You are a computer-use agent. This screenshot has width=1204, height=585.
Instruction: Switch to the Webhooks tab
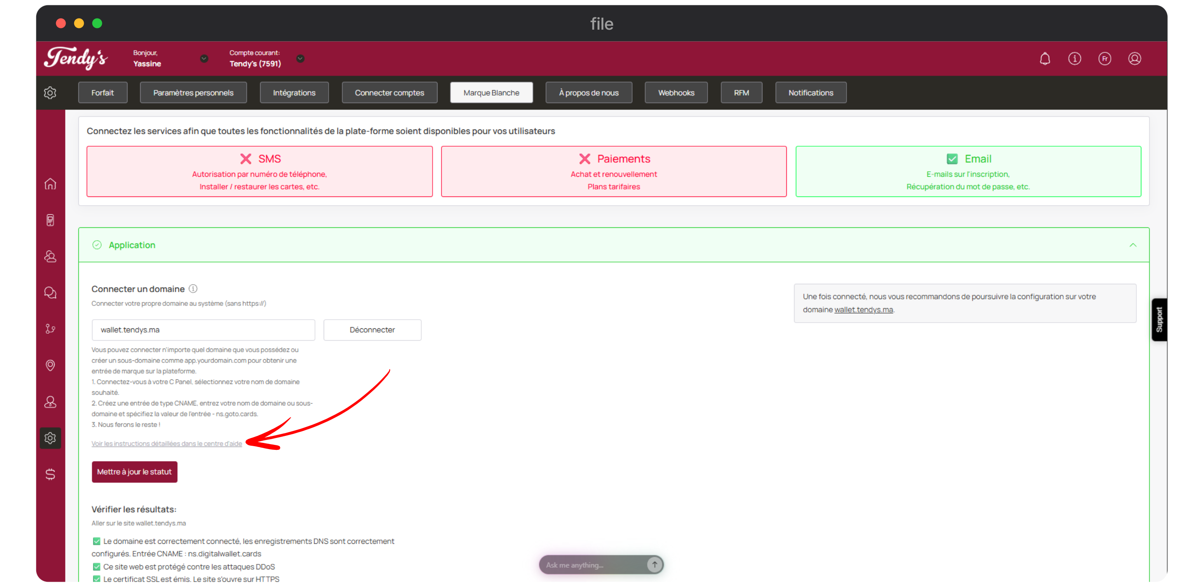[x=676, y=92]
